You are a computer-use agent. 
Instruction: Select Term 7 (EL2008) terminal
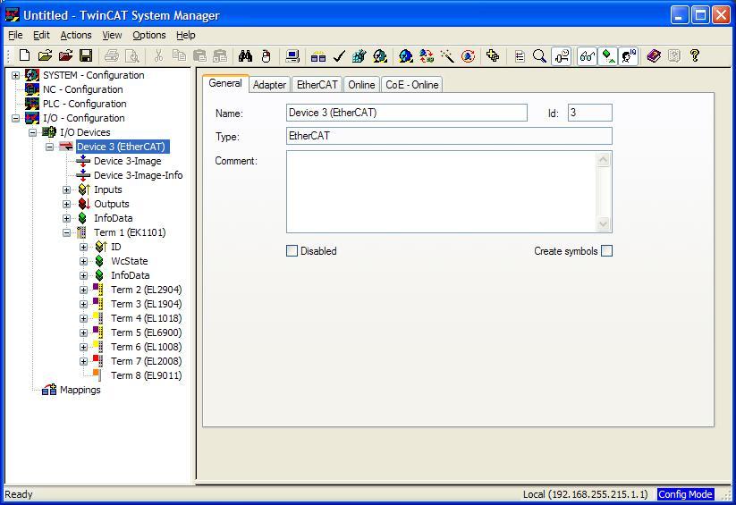146,361
